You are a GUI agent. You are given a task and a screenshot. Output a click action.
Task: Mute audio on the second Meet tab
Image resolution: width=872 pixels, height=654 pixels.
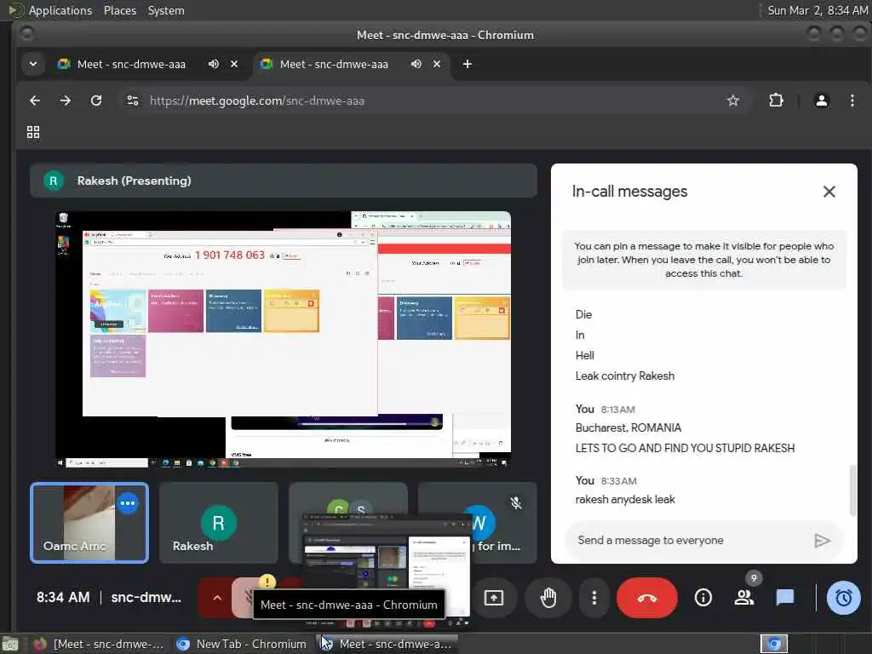416,64
